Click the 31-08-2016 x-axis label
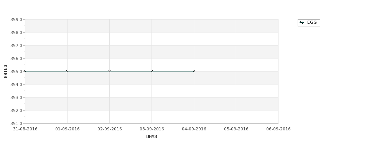The width and height of the screenshot is (374, 164). (25, 129)
